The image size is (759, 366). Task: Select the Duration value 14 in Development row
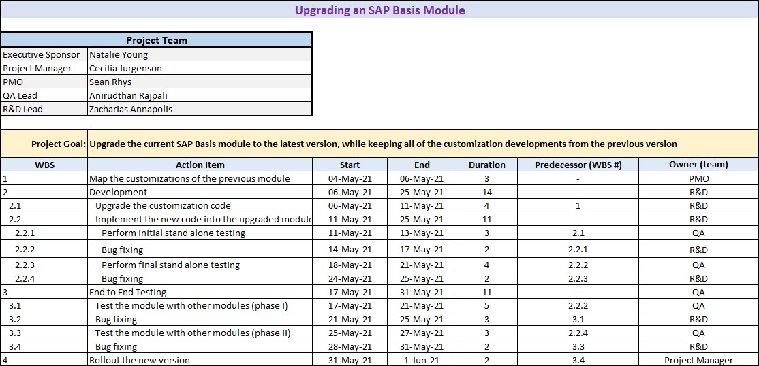click(x=486, y=192)
